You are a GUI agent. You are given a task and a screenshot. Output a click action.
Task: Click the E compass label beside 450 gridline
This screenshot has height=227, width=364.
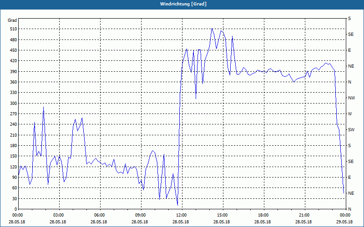[x=349, y=50]
